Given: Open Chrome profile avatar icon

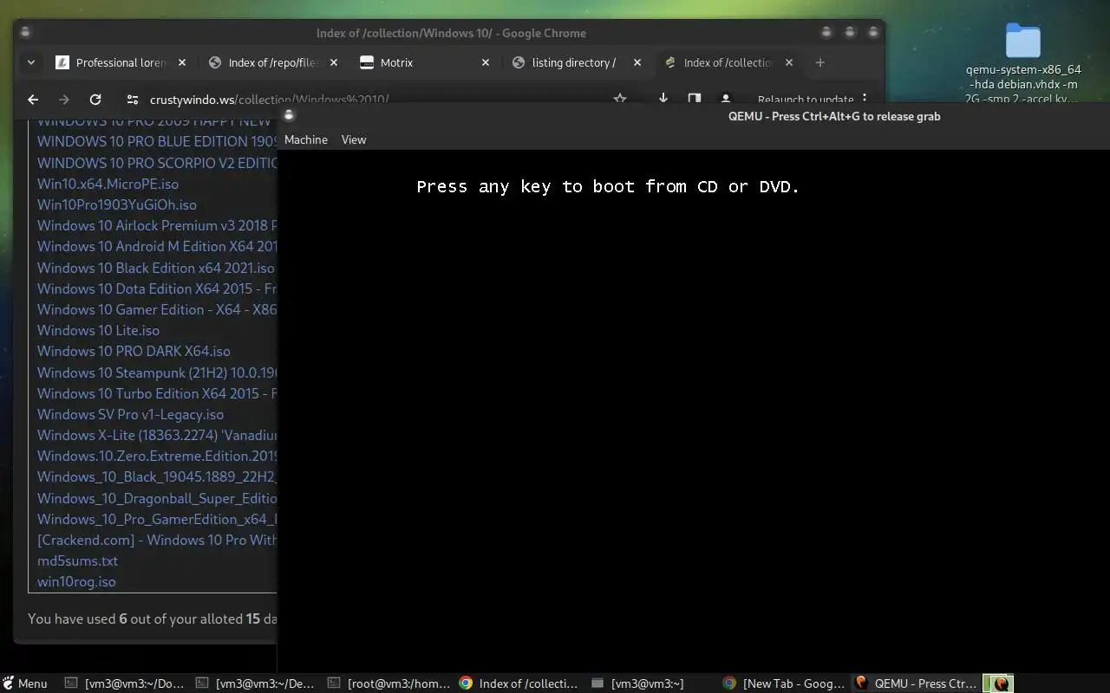Looking at the screenshot, I should point(726,99).
